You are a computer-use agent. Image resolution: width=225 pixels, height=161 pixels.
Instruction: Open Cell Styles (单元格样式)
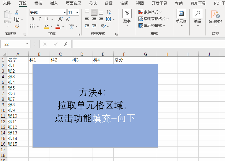[152, 26]
